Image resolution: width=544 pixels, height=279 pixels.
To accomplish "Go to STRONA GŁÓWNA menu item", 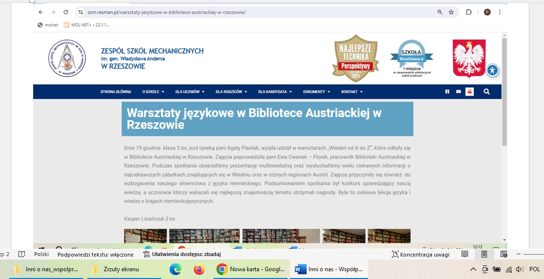I will [116, 92].
